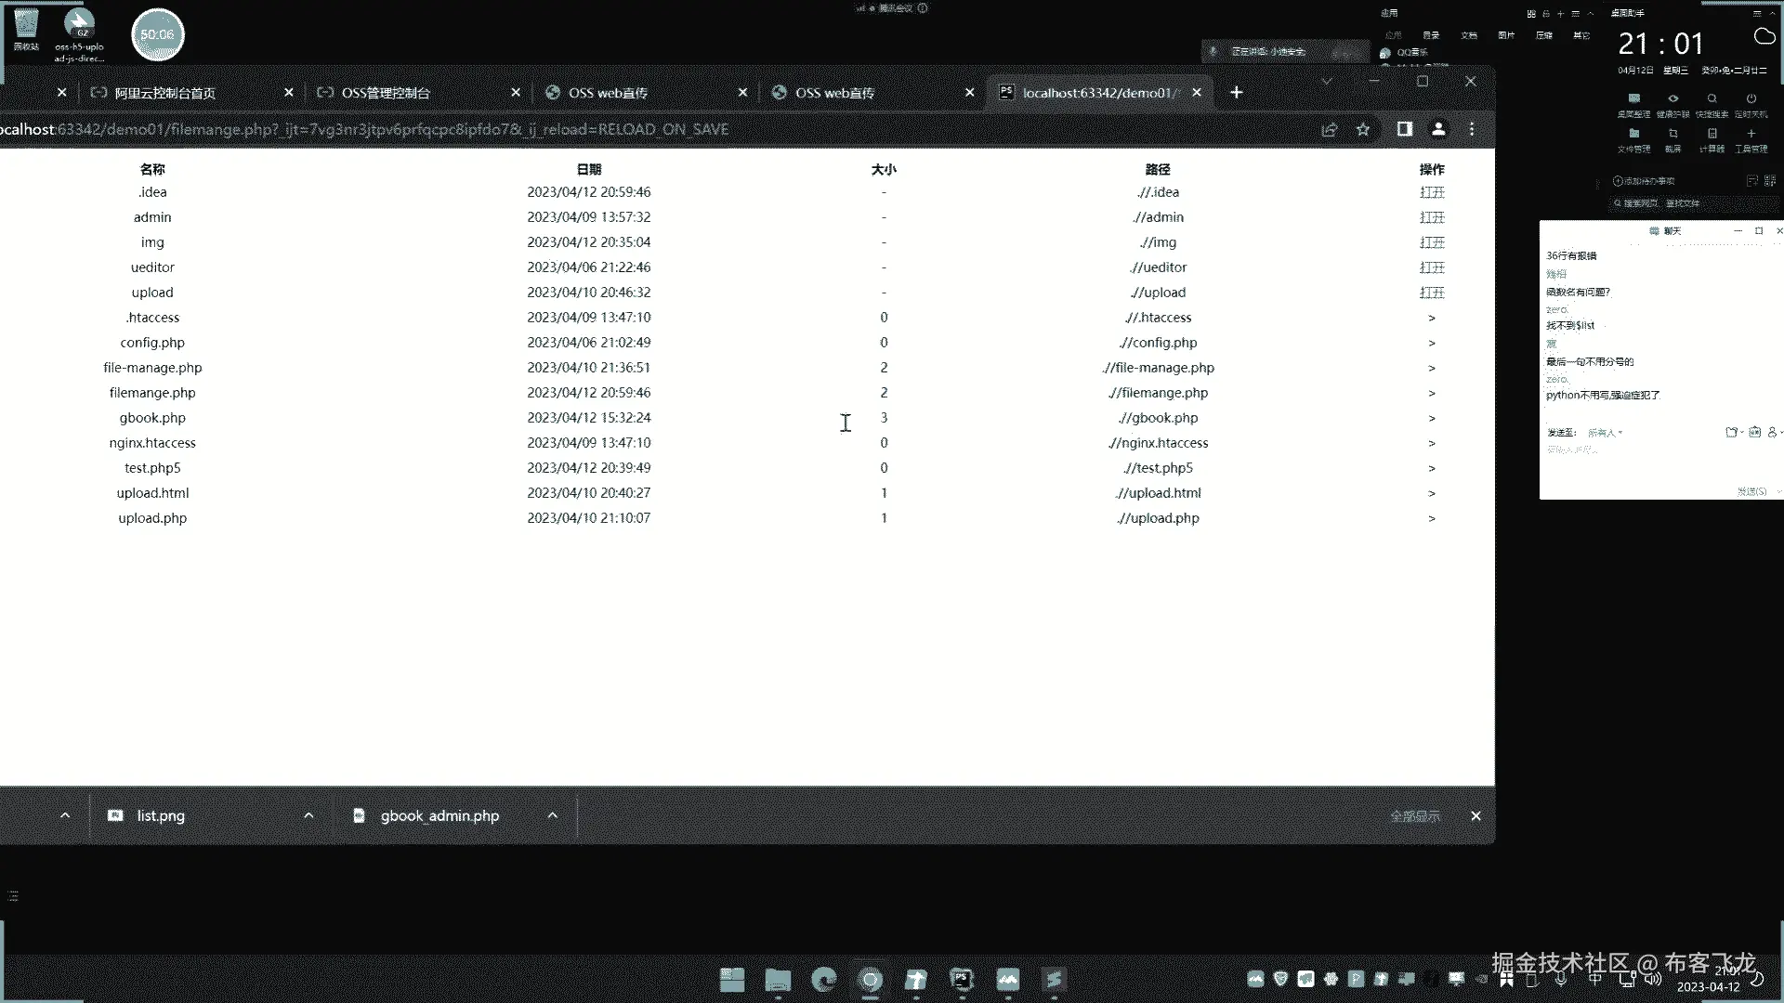1784x1003 pixels.
Task: Click 打开 link for the upload folder
Action: 1432,293
